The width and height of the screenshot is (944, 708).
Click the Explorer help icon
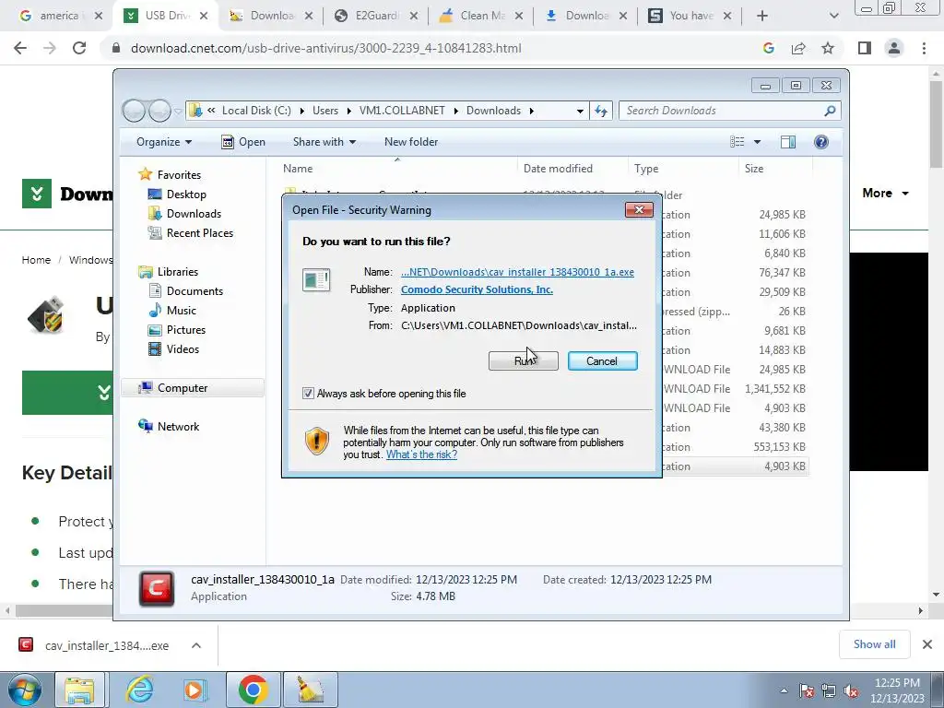point(821,141)
